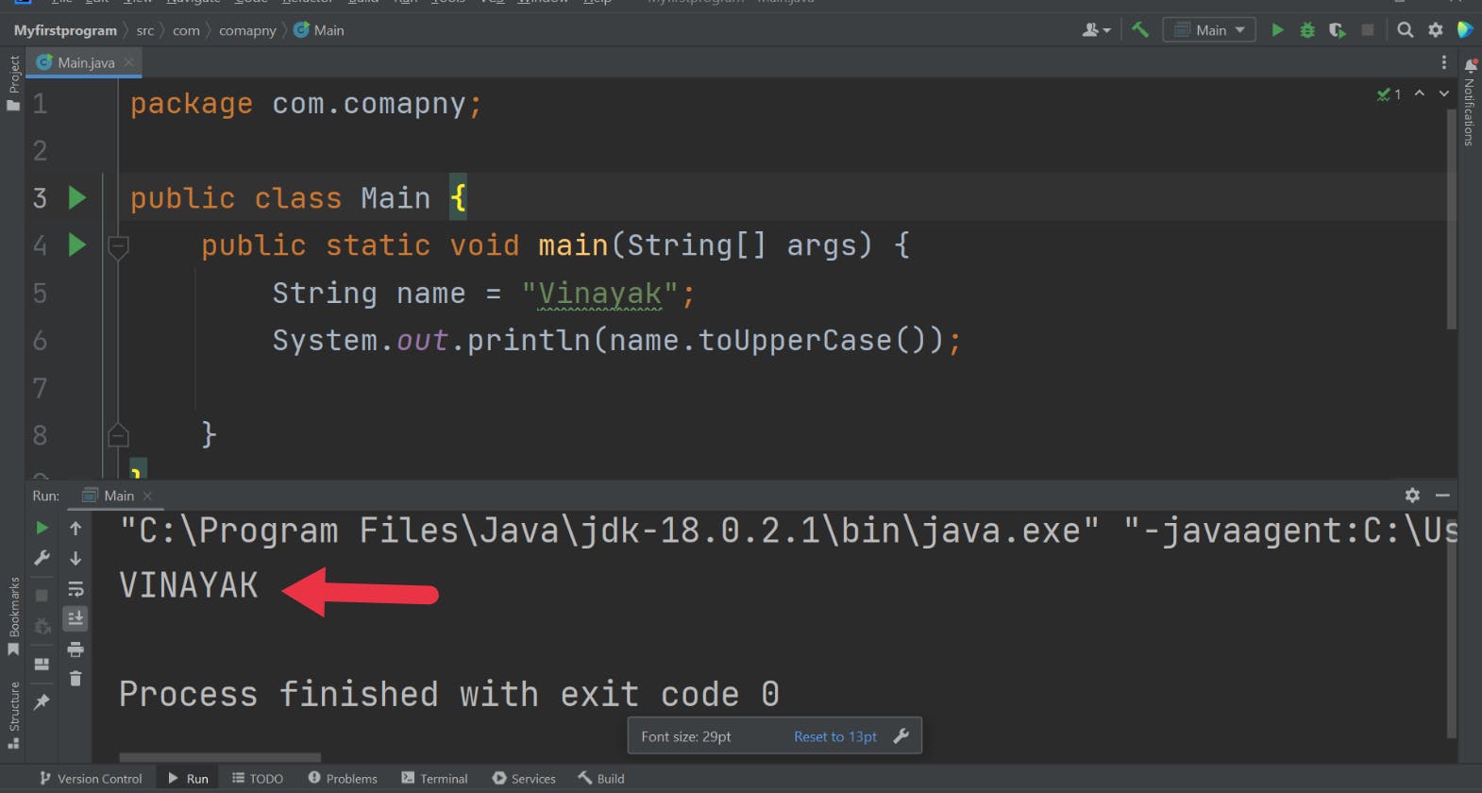Start debugging with the green bug icon
Viewport: 1482px width, 793px height.
tap(1307, 30)
